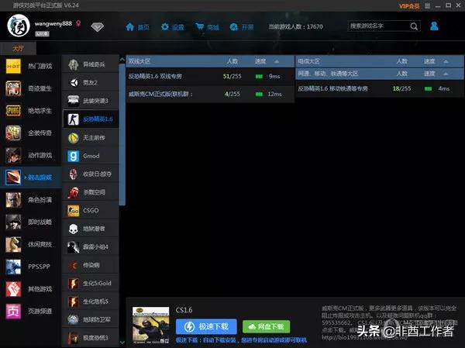465x348 pixels.
Task: Select 异域奇兵 in the game list
Action: 91,64
